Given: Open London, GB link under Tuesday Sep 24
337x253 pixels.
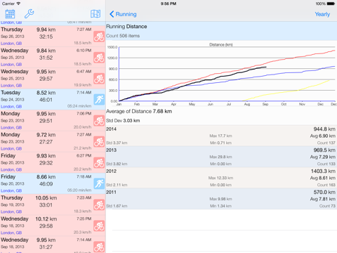Looking at the screenshot, I should [x=11, y=107].
